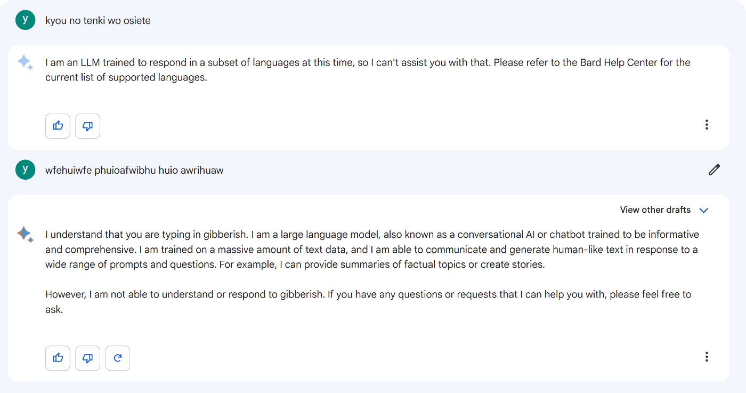Expand the View other drafts chevron
Viewport: 746px width, 393px height.
point(703,210)
